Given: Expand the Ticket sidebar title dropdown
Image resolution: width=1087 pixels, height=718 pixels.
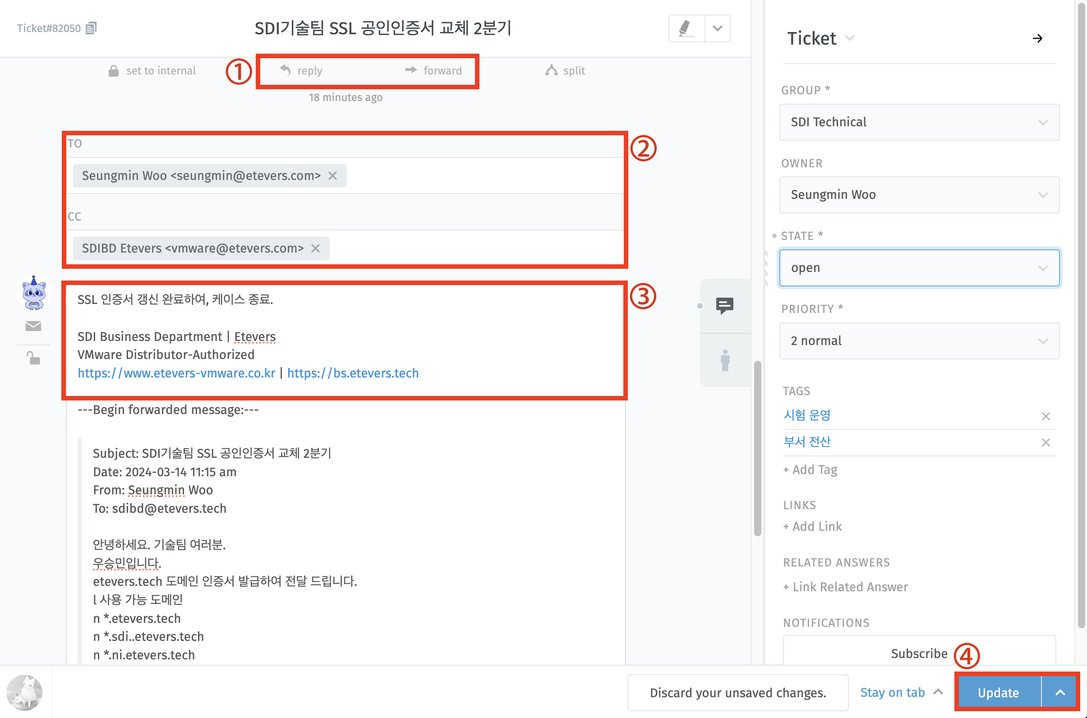Looking at the screenshot, I should [x=849, y=38].
